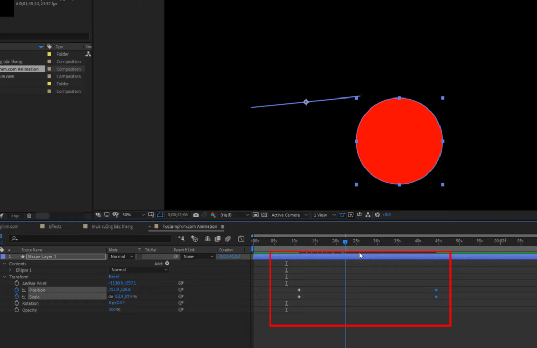The width and height of the screenshot is (537, 348).
Task: Click the Show Channel and Color Management icon
Action: coord(212,215)
